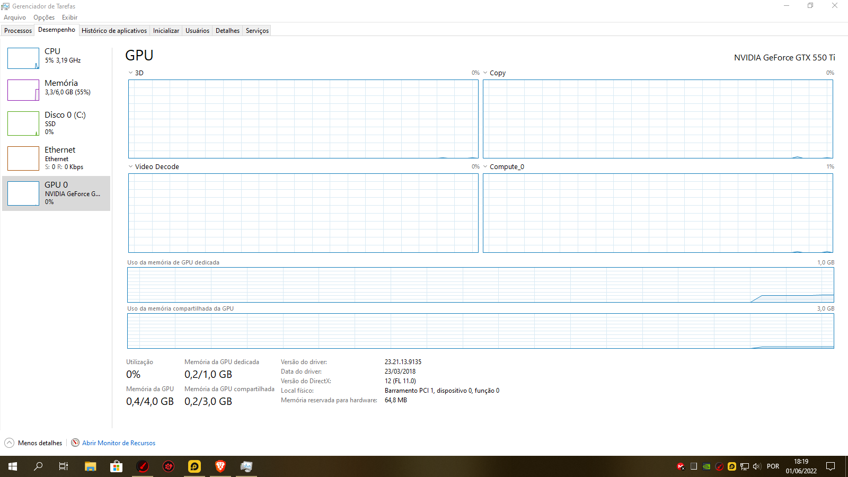Open the Exibir menu

tap(69, 17)
